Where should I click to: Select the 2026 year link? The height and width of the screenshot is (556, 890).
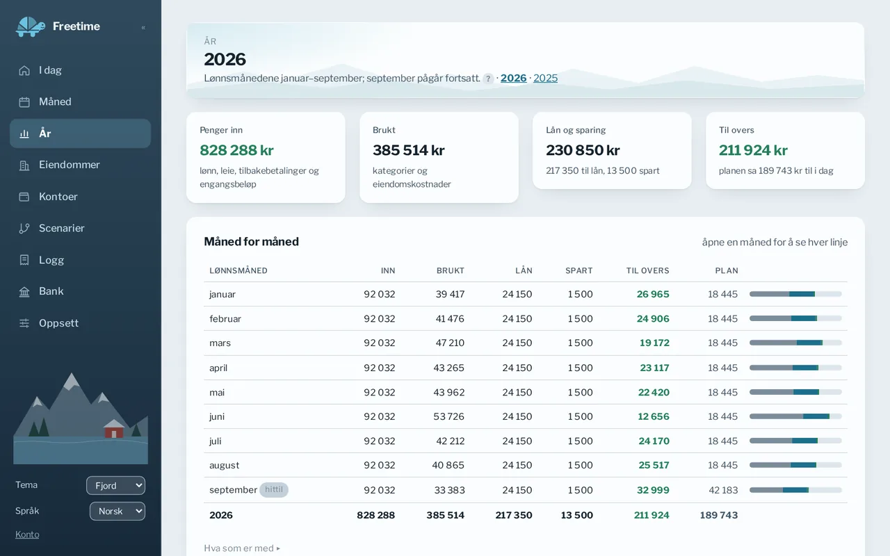click(514, 78)
